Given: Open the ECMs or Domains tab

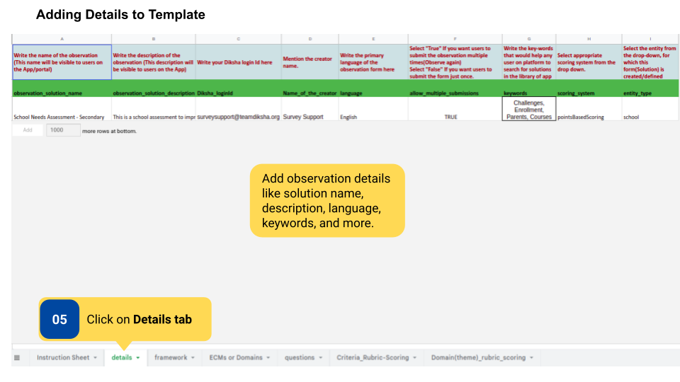Looking at the screenshot, I should point(235,358).
